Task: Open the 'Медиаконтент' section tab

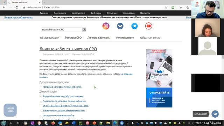Action: point(125,38)
